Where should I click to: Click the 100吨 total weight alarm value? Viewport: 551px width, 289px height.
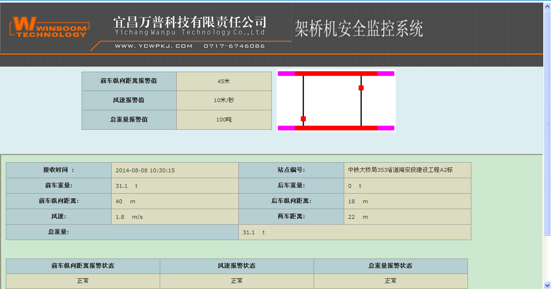223,120
